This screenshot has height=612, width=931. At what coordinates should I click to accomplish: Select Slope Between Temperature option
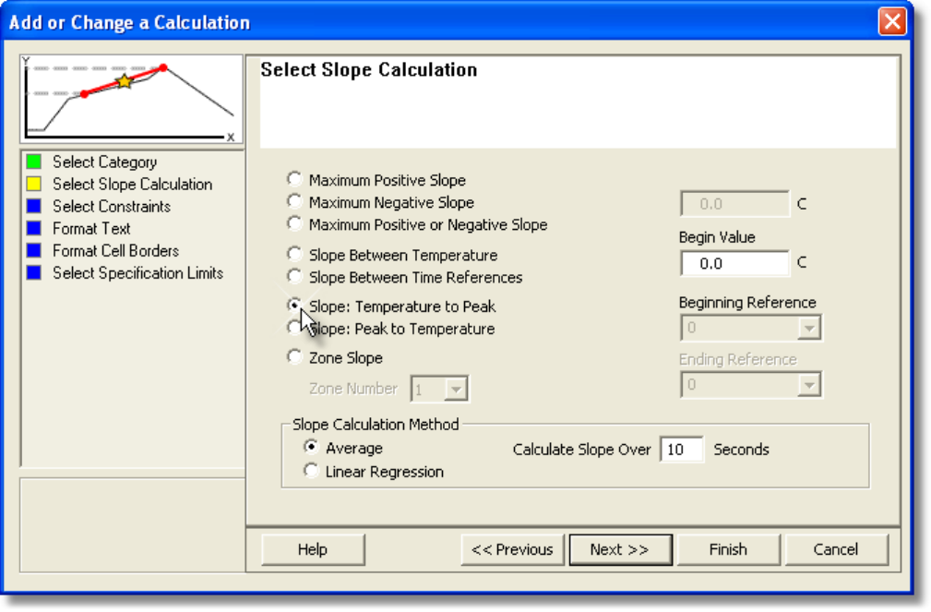tap(294, 254)
